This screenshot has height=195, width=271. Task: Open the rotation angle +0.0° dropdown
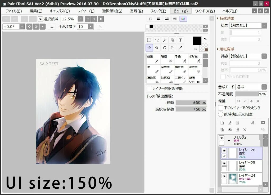(x=22, y=27)
